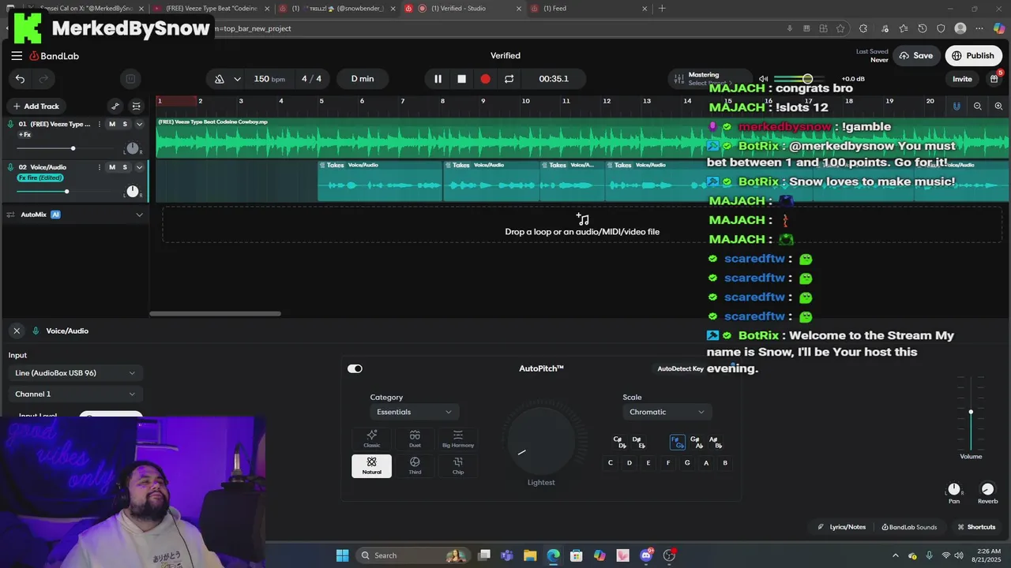Image resolution: width=1011 pixels, height=568 pixels.
Task: Select the Big Harmony preset
Action: click(x=458, y=439)
